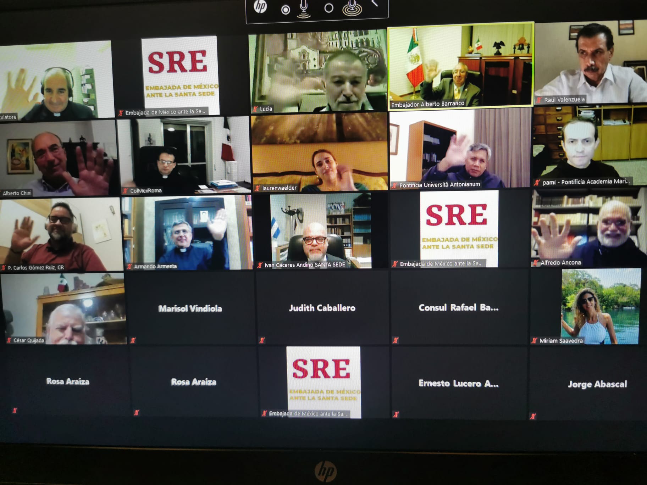Viewport: 647px width, 485px height.
Task: Select Raúl Valenzuela's video feed
Action: tap(591, 62)
